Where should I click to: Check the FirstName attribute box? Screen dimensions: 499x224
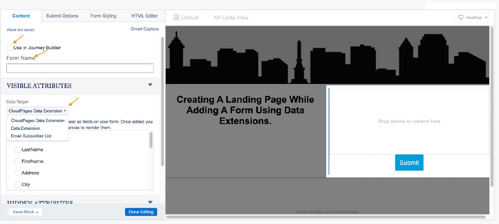pyautogui.click(x=17, y=161)
